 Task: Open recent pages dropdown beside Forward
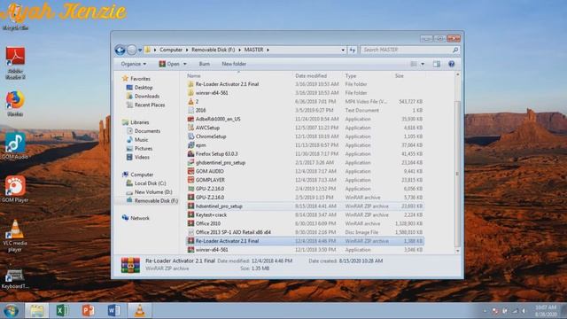pyautogui.click(x=140, y=50)
